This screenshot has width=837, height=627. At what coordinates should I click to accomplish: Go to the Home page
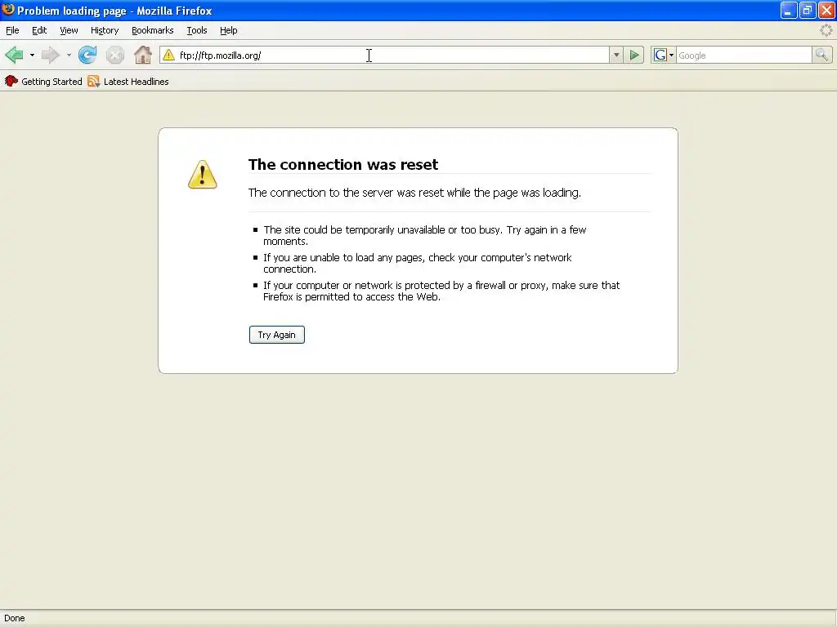142,55
